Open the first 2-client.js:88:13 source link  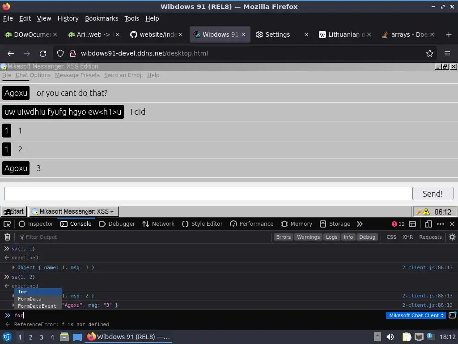tap(427, 267)
